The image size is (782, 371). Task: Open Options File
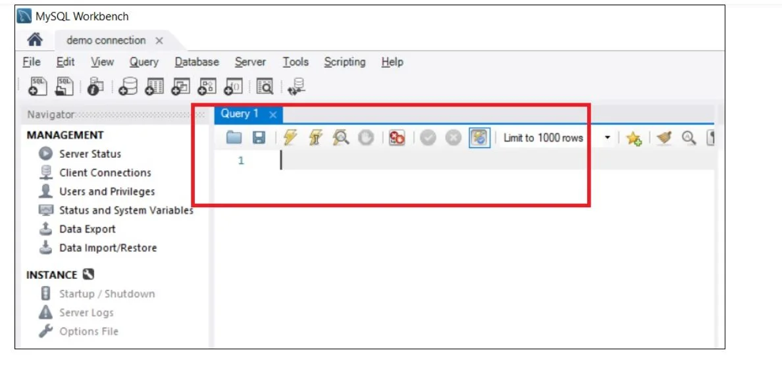(x=89, y=332)
